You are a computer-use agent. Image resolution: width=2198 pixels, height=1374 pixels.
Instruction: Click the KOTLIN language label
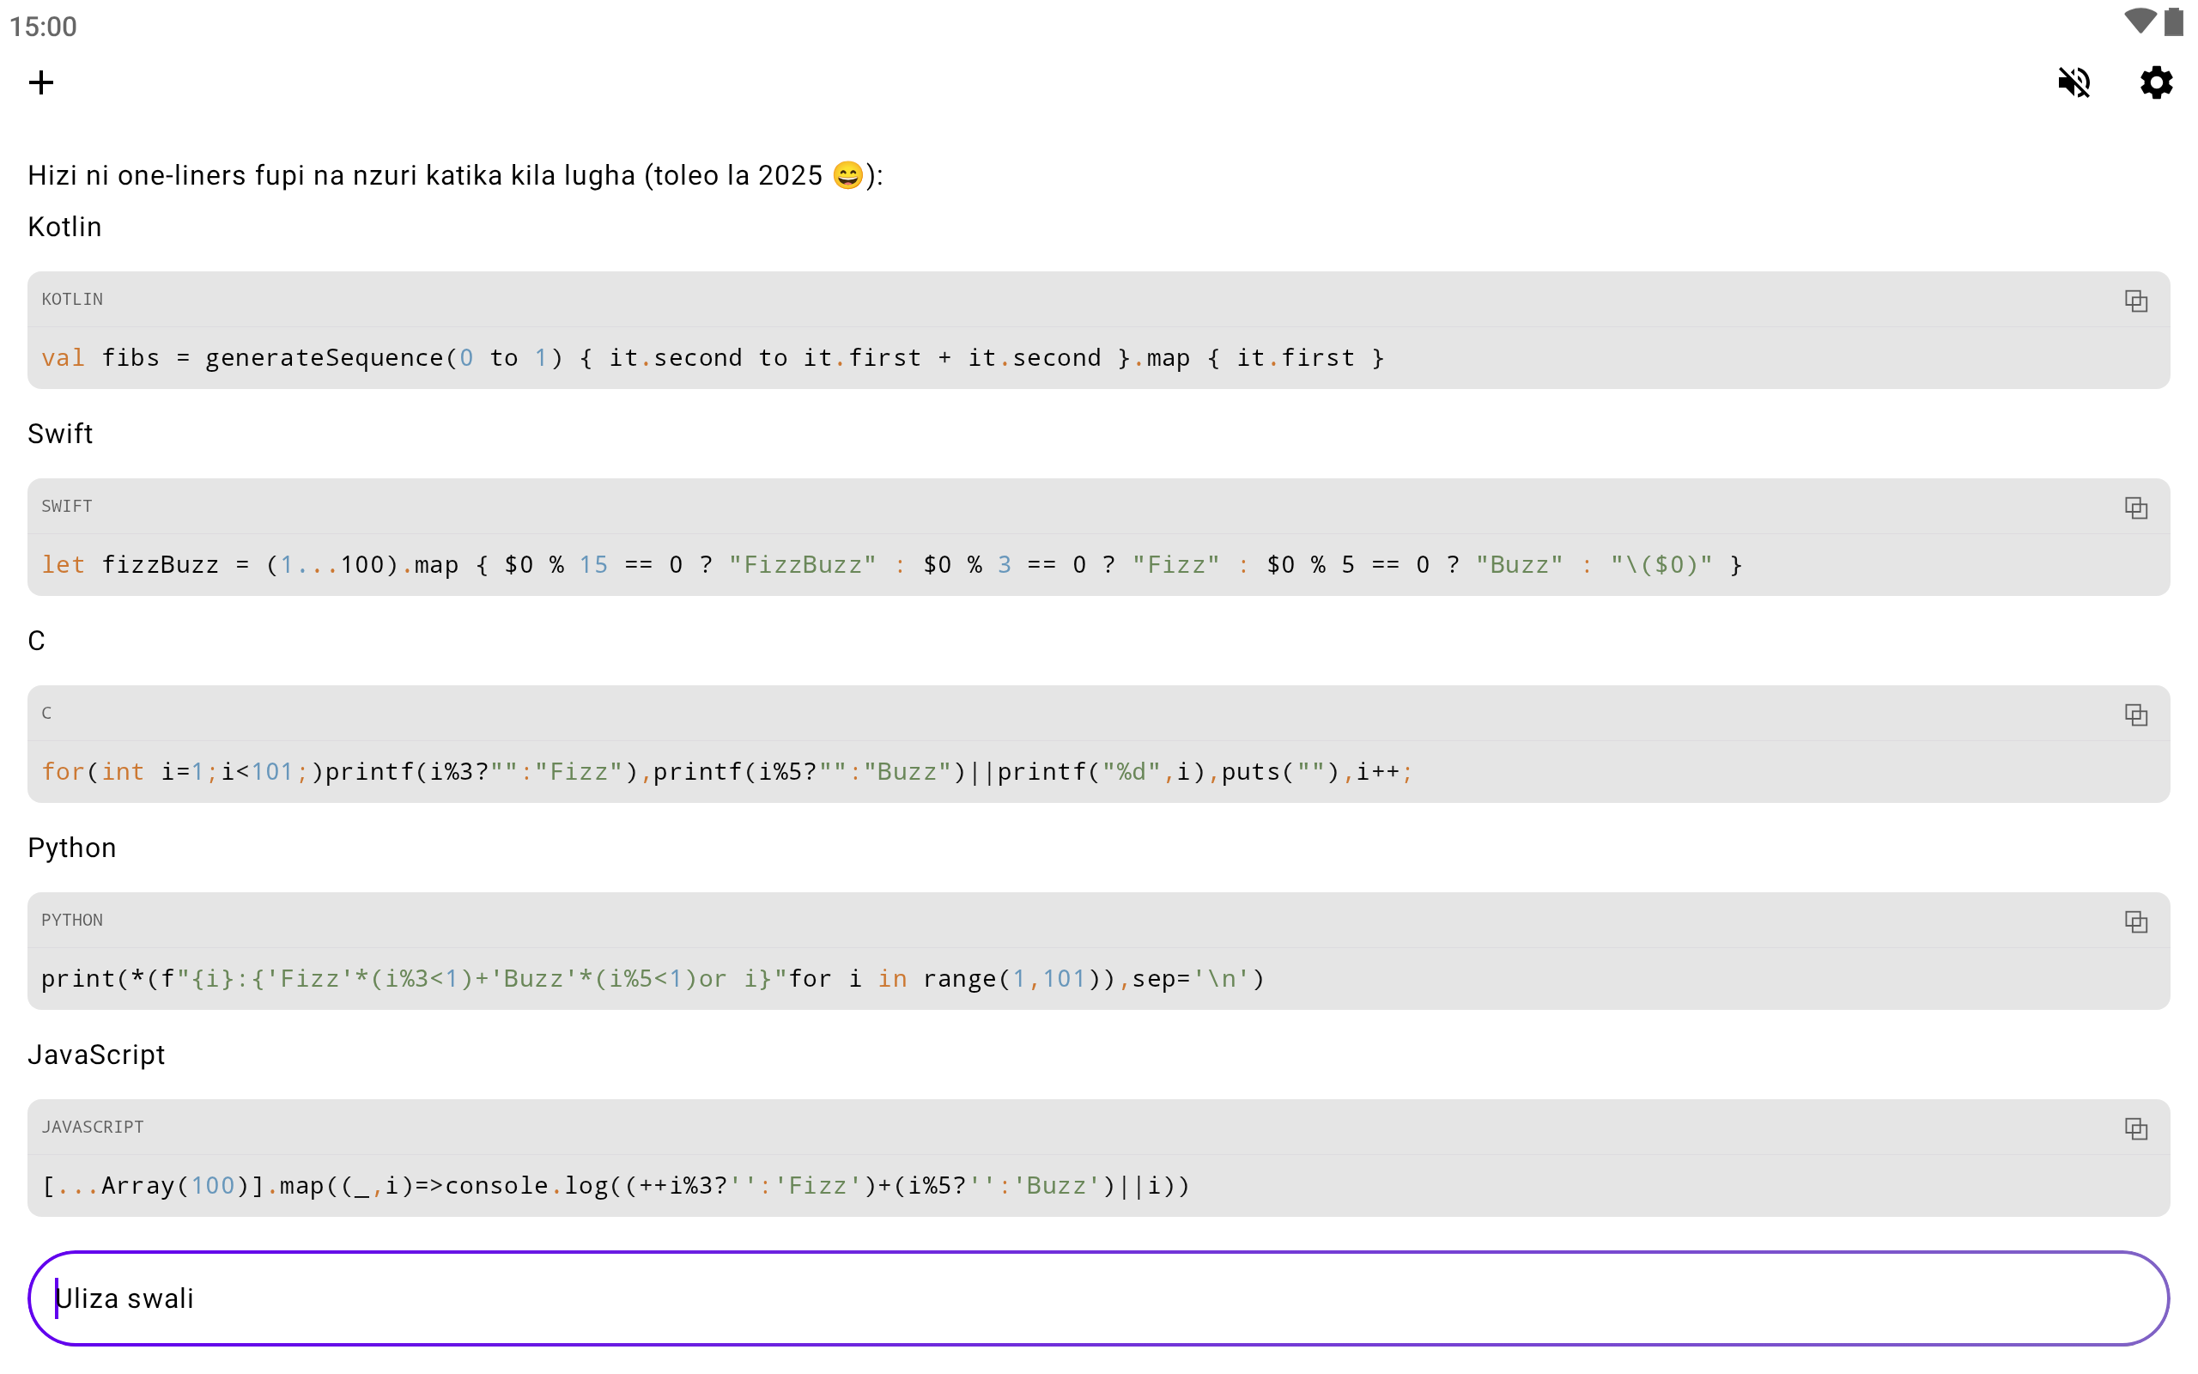coord(72,300)
